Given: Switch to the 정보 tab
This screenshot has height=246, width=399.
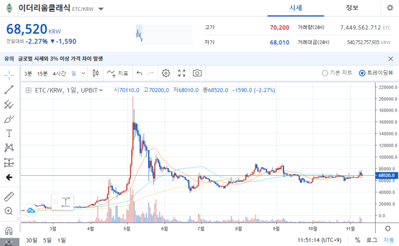Looking at the screenshot, I should click(352, 8).
